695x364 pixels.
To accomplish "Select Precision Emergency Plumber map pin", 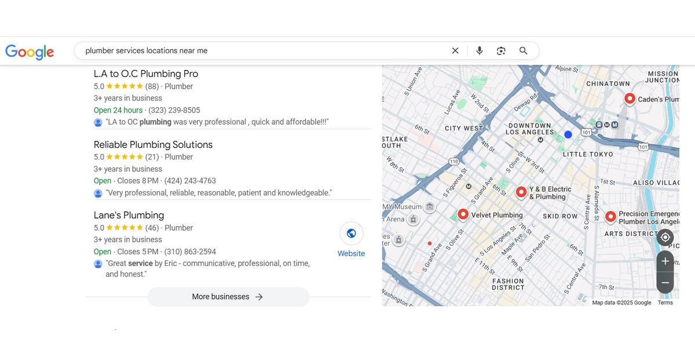I will pyautogui.click(x=610, y=217).
